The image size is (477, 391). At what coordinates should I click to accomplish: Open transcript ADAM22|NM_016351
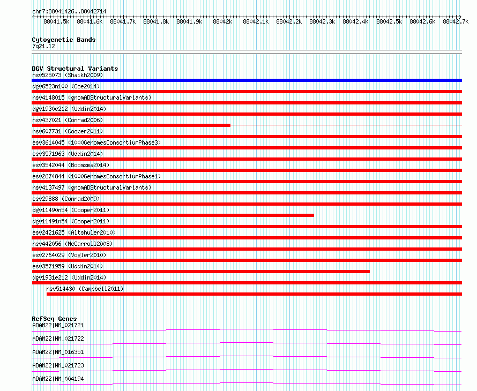tap(58, 352)
